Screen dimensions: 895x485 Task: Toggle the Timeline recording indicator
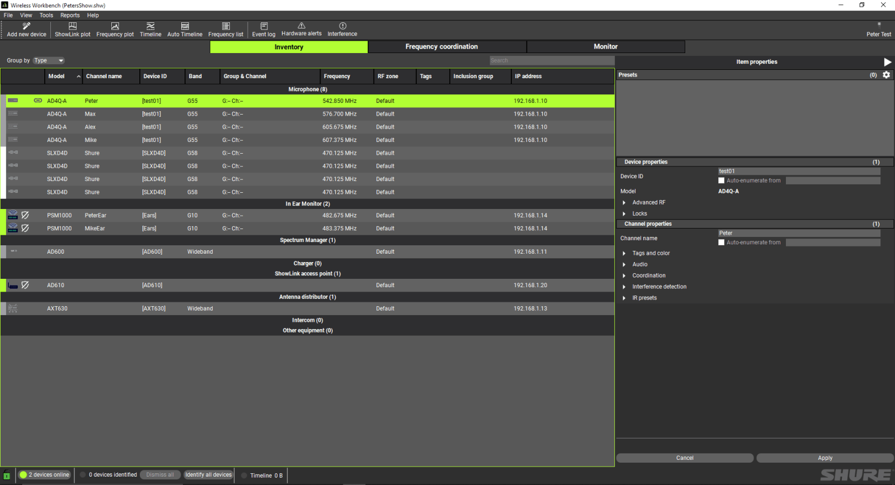pyautogui.click(x=244, y=476)
